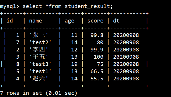Screen dimensions: 171x97
Task: Click id value 2 in the 李四 row
Action: click(x=18, y=50)
